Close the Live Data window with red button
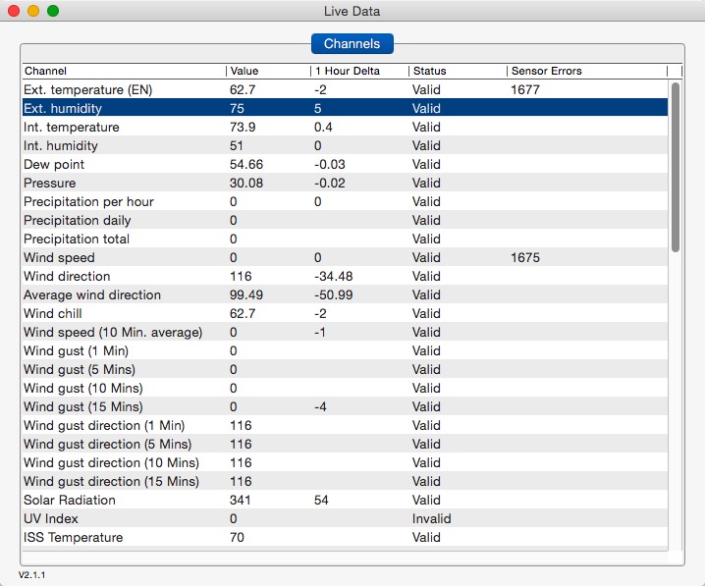This screenshot has width=705, height=586. [x=14, y=11]
